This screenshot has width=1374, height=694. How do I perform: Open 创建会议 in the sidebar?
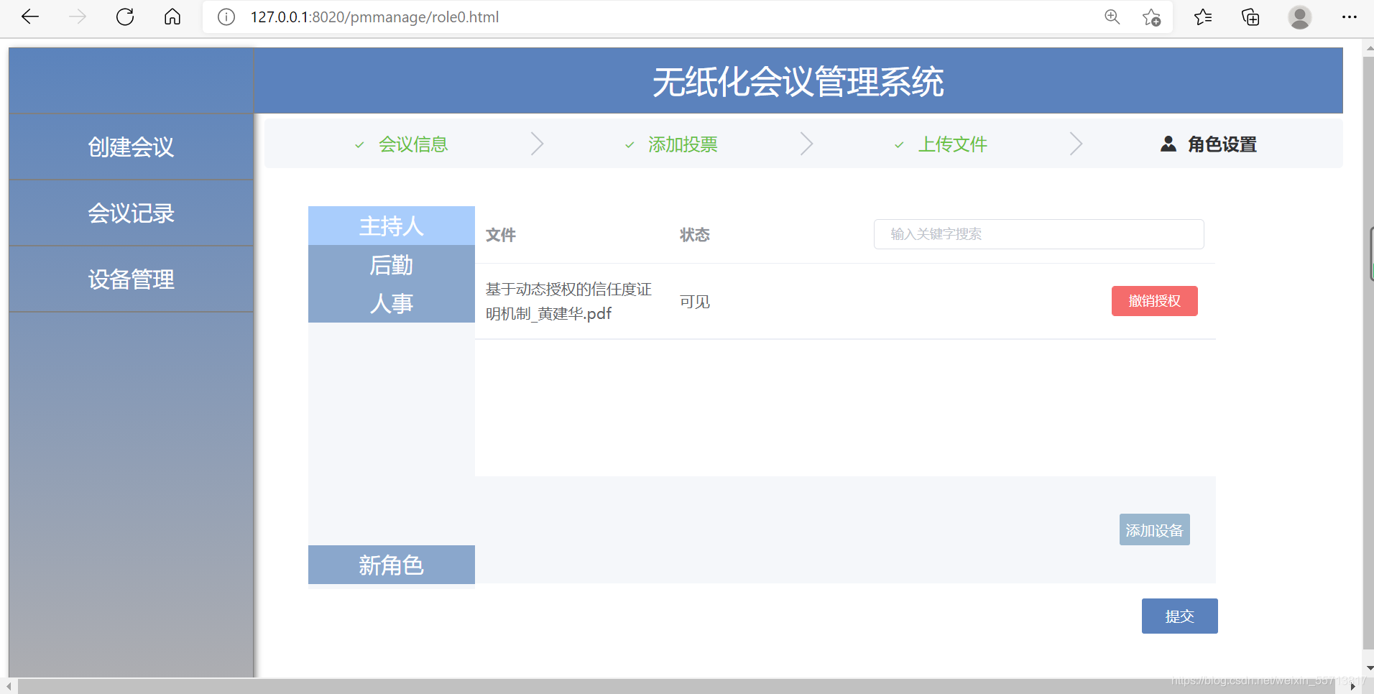point(131,147)
